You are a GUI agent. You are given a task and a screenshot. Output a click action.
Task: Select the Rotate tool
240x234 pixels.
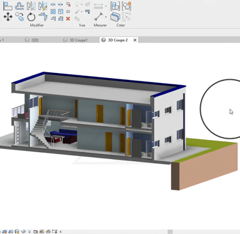point(31,17)
